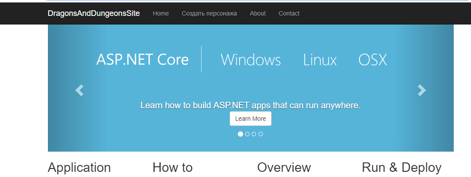The height and width of the screenshot is (177, 471).
Task: Click the Linux label in the banner
Action: pos(319,60)
